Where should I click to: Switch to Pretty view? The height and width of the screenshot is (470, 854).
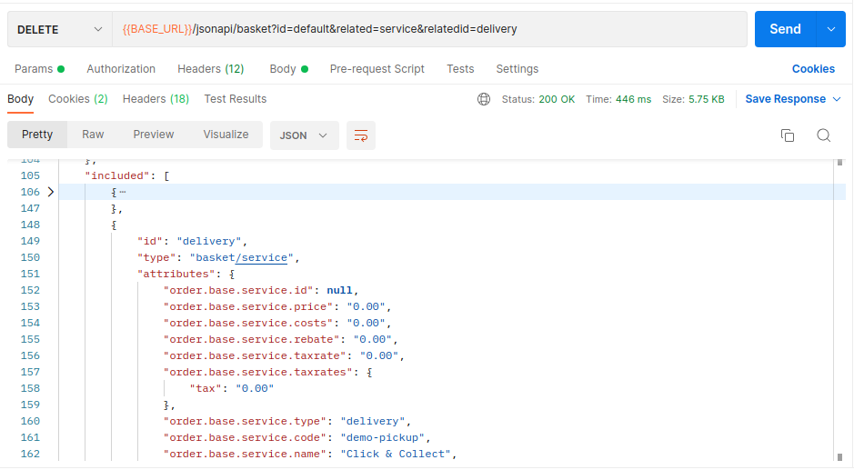pyautogui.click(x=37, y=135)
